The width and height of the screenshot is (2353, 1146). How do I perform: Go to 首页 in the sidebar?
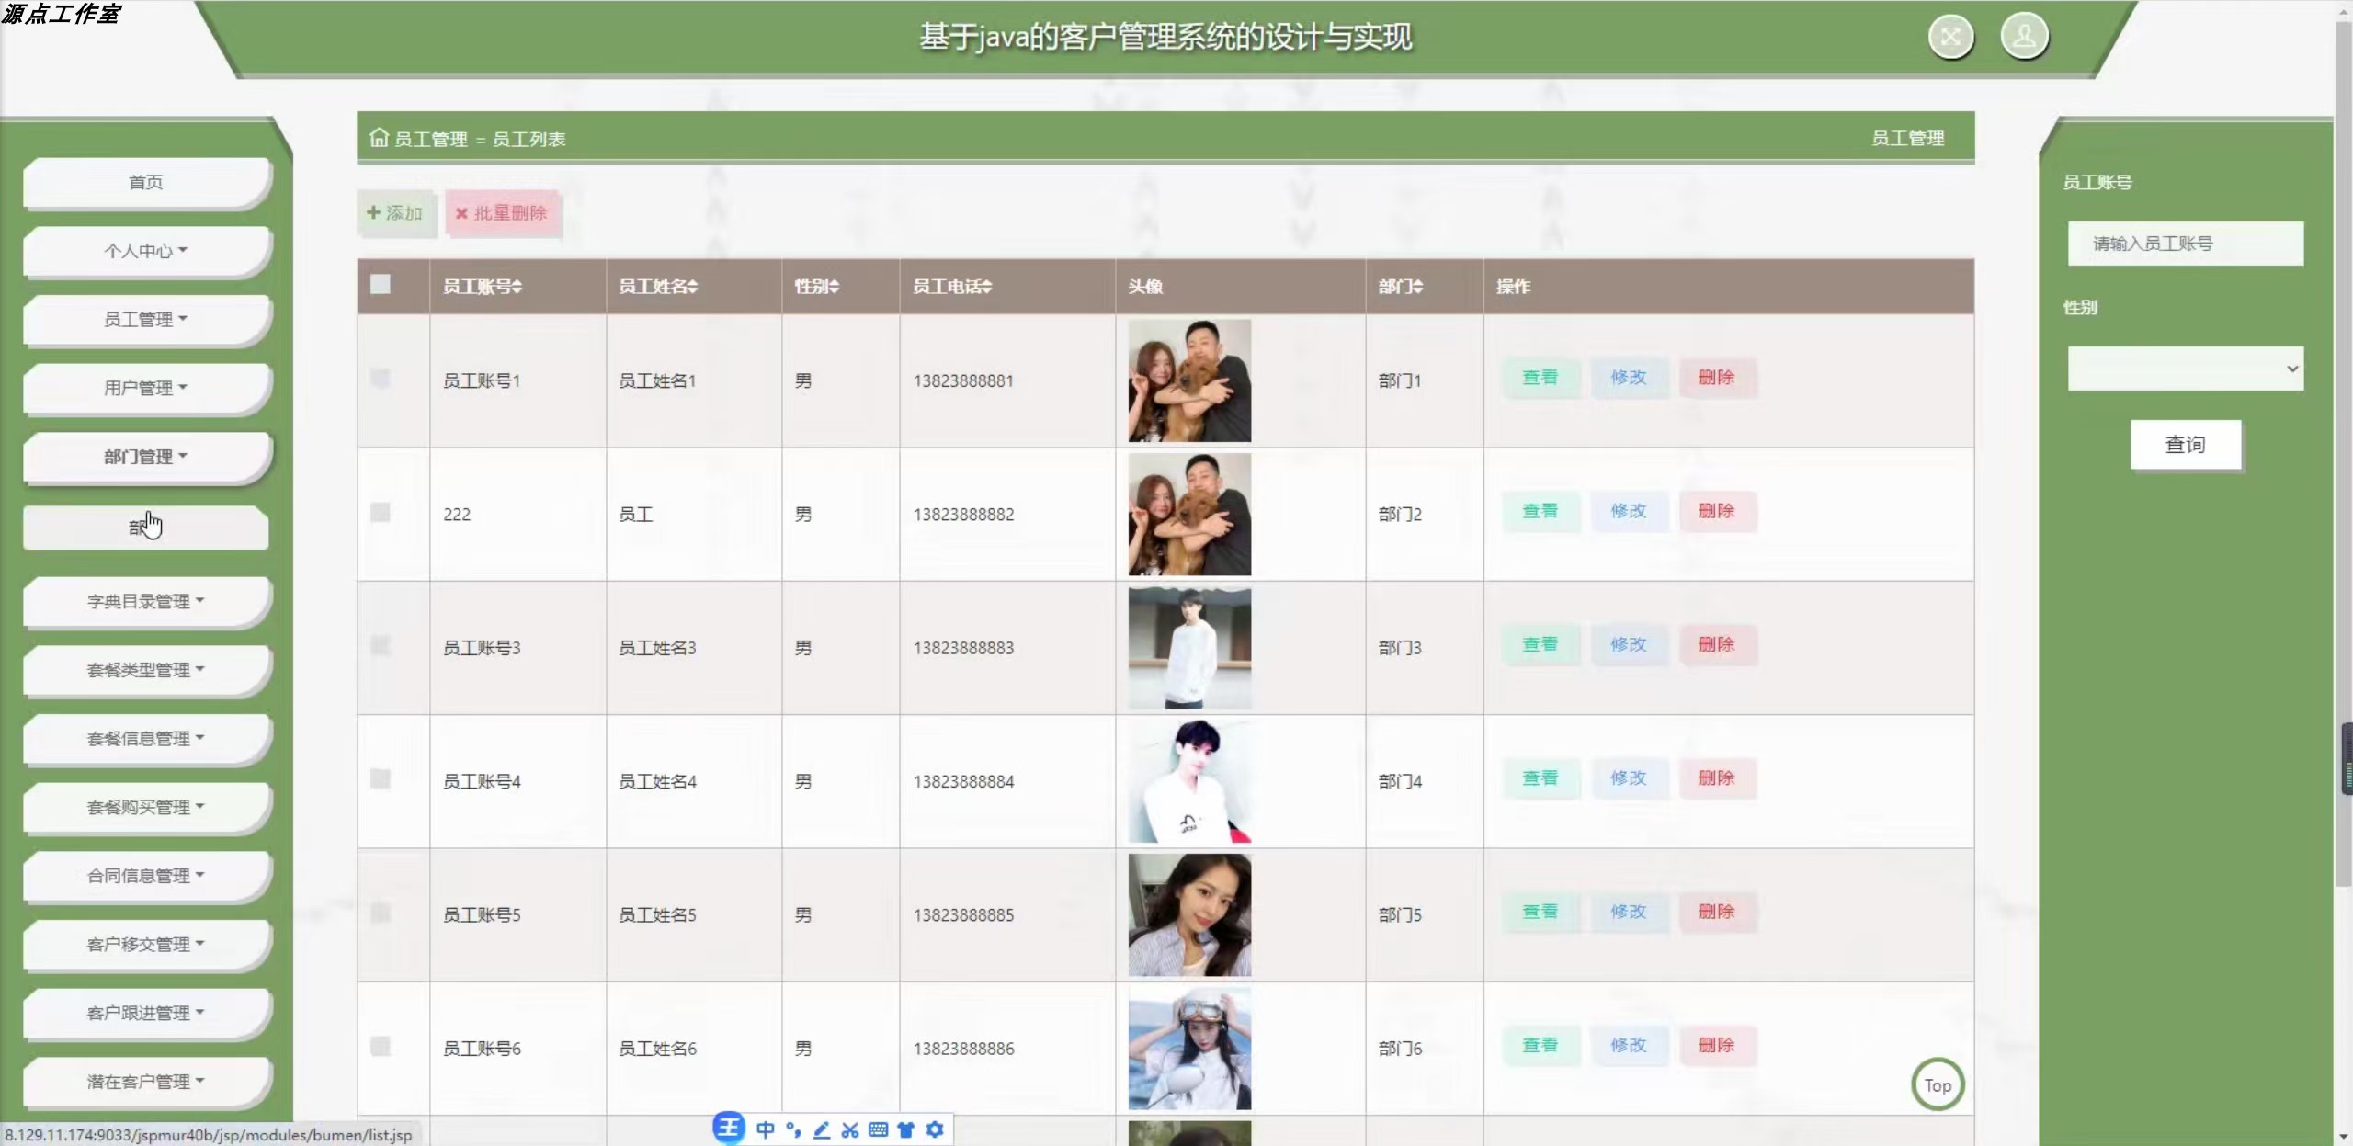coord(145,182)
